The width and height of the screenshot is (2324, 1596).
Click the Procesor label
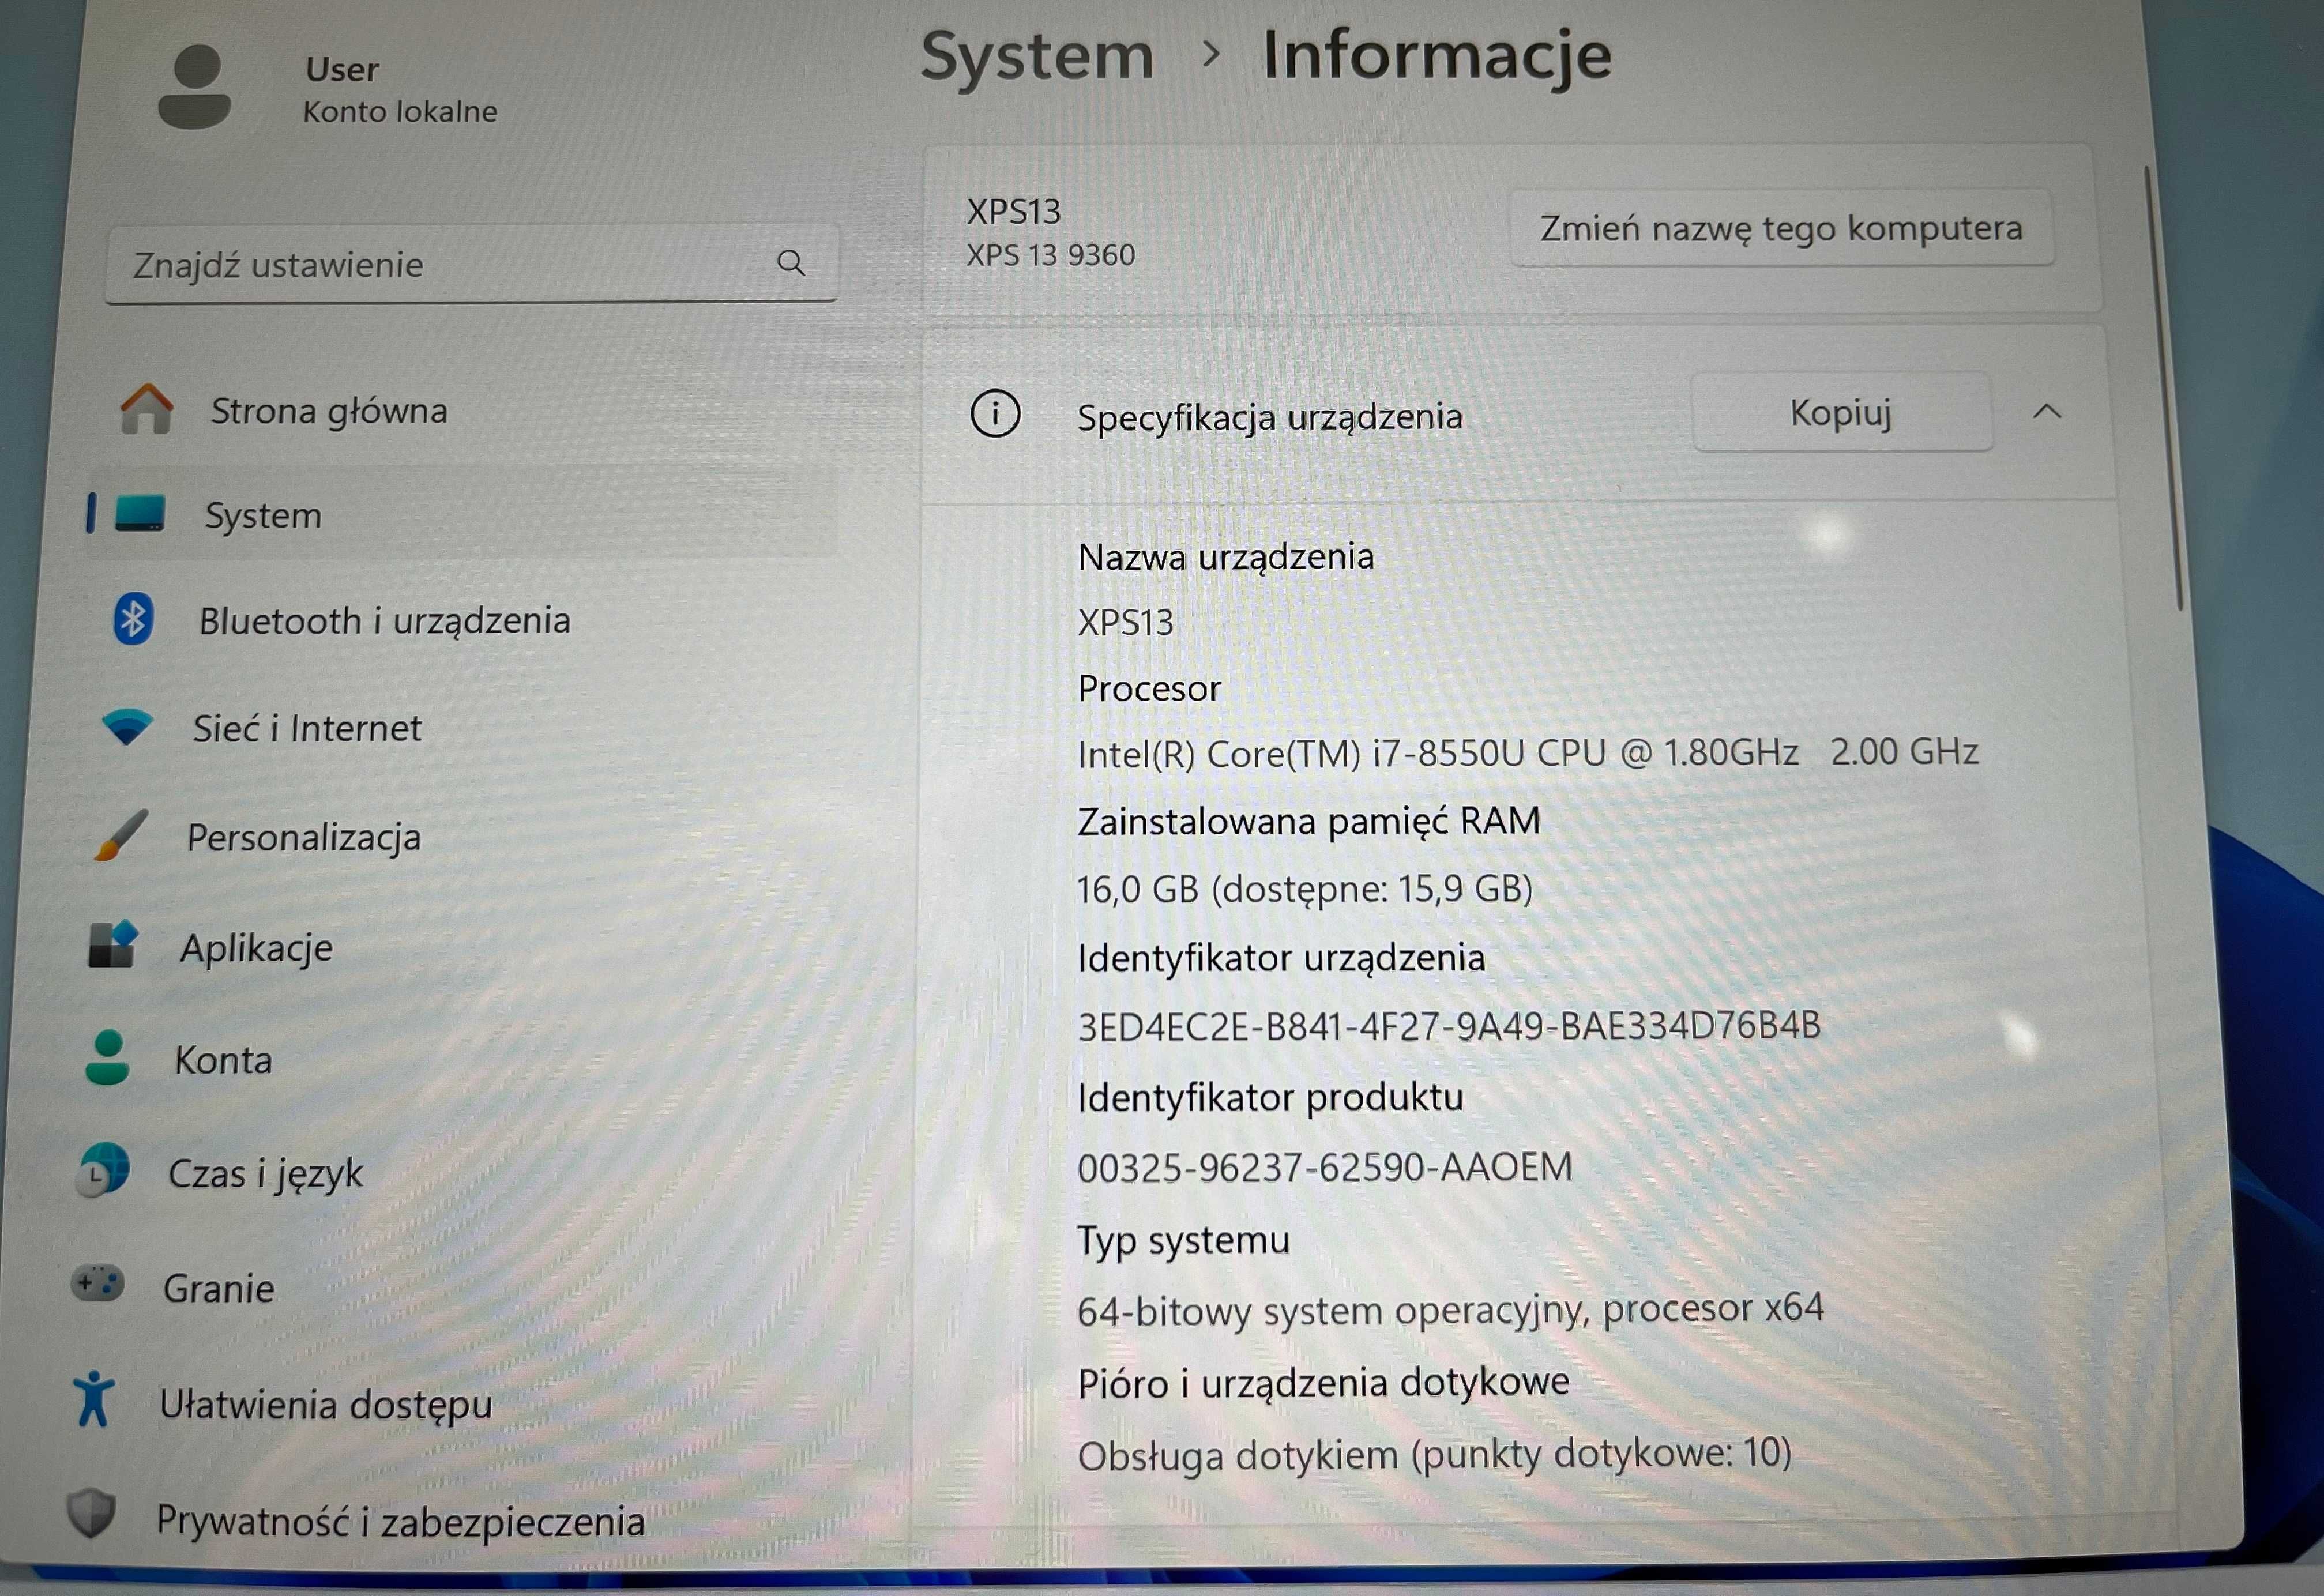[x=1149, y=688]
